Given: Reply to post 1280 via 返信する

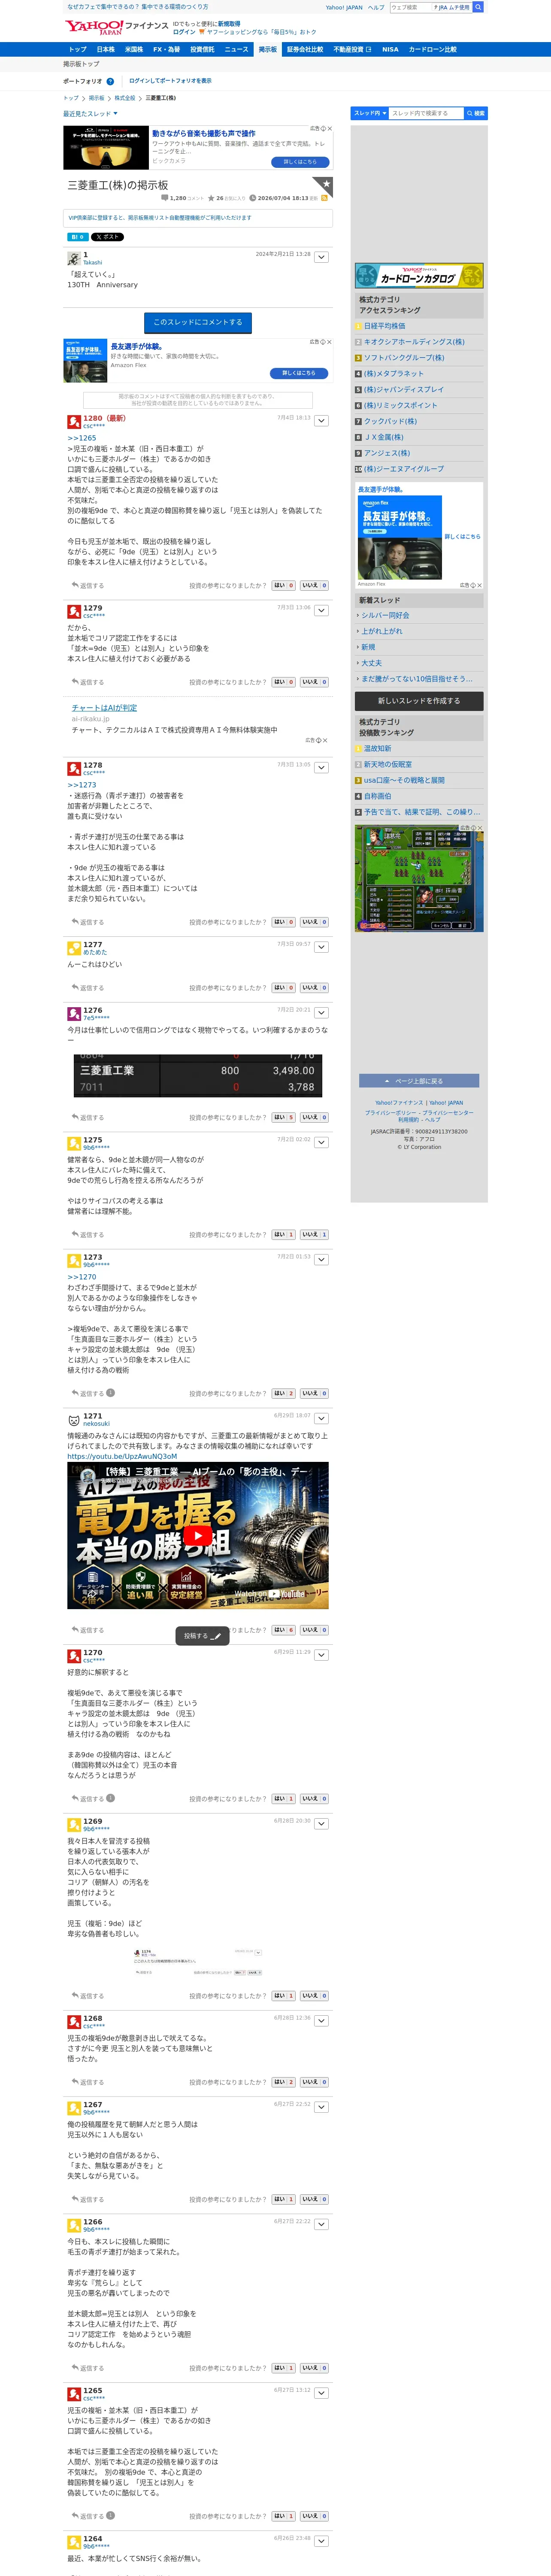Looking at the screenshot, I should pos(88,586).
